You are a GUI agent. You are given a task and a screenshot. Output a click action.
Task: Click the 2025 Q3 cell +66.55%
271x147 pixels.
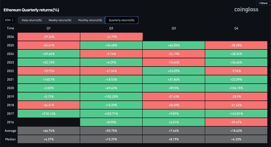(x=174, y=45)
